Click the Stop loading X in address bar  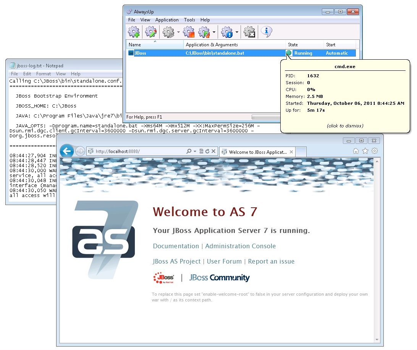213,151
